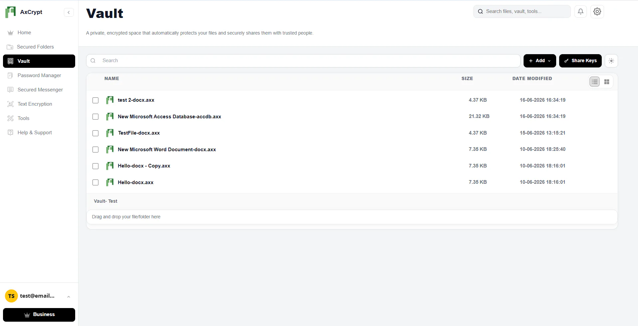Click the file icon for Hello-docx - Copy.axx
This screenshot has height=326, width=638.
(x=110, y=166)
